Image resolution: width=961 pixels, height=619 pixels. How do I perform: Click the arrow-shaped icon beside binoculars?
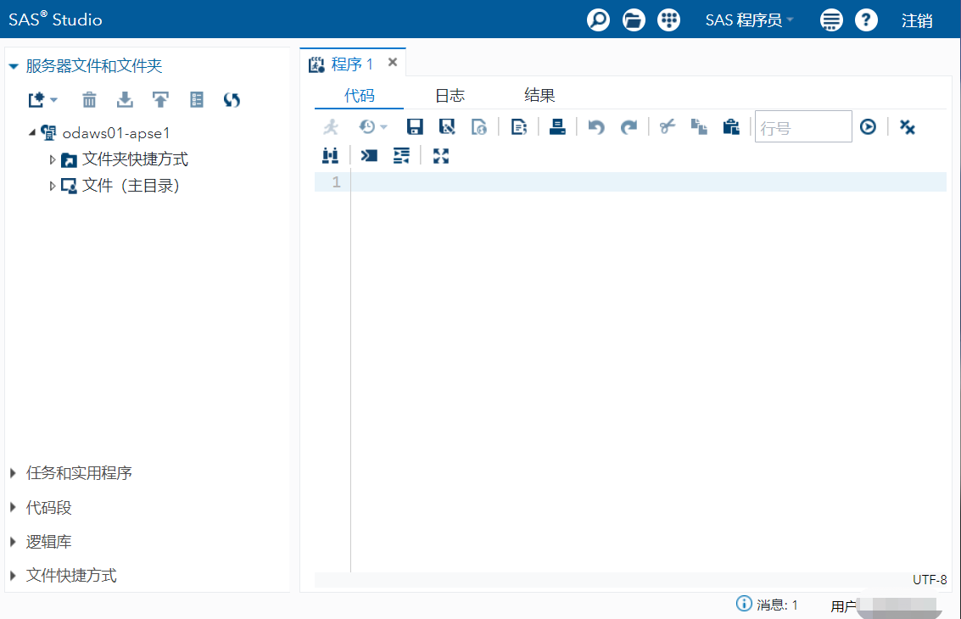pyautogui.click(x=369, y=156)
